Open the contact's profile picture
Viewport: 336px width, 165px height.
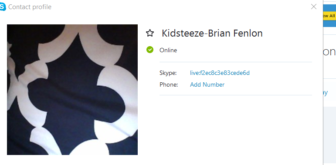point(72,89)
